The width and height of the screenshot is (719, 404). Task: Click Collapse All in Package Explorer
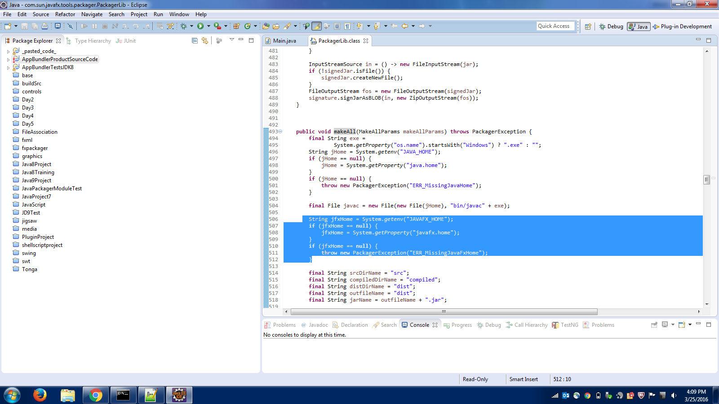tap(195, 41)
